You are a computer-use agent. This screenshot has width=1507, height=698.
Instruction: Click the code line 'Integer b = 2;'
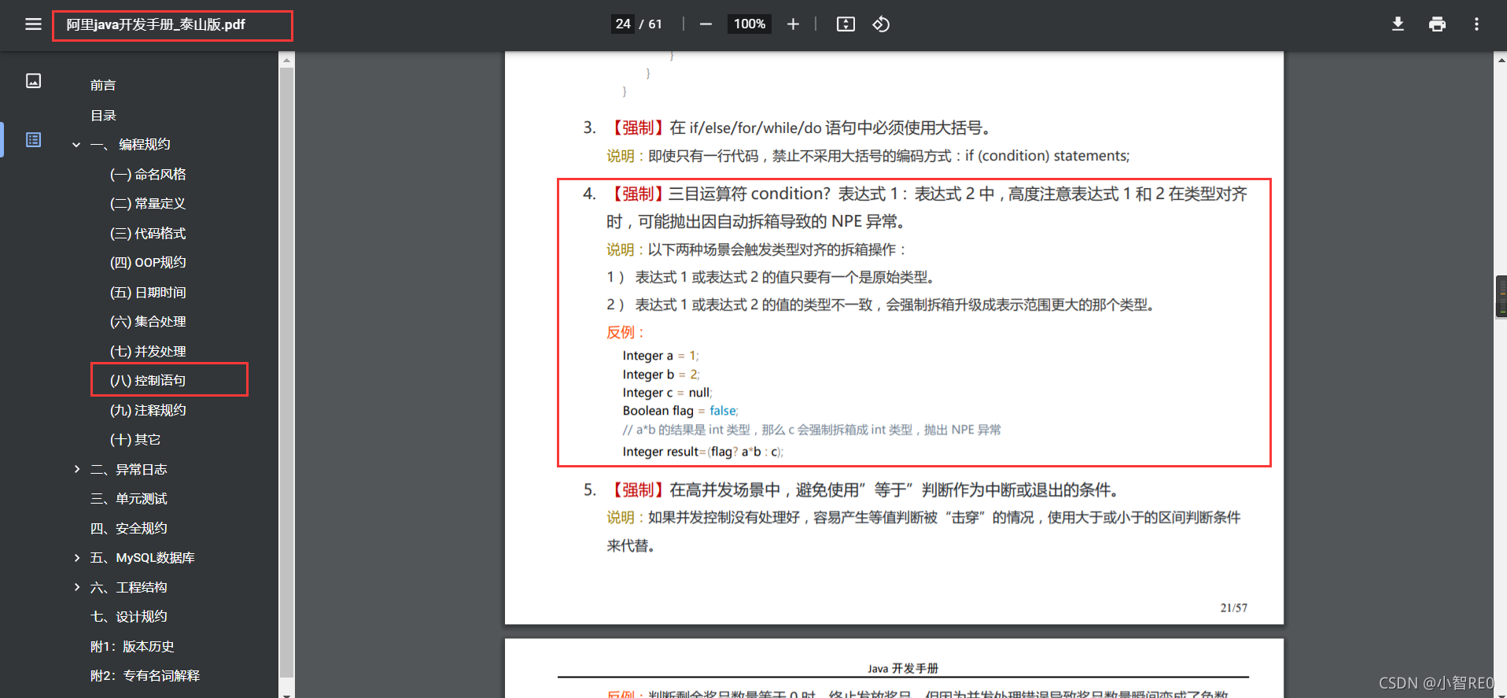coord(661,375)
